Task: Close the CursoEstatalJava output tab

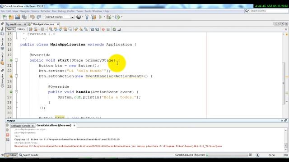Action: click(74, 126)
